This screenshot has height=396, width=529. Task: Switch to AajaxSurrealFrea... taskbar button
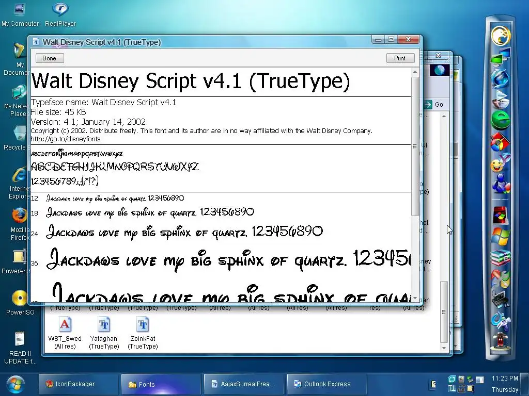click(x=244, y=384)
